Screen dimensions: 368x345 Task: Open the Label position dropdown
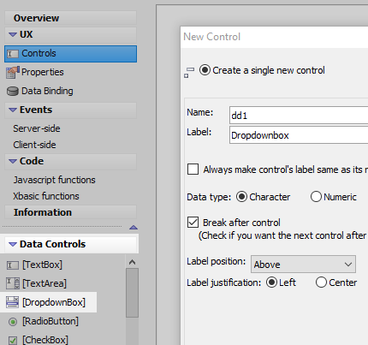303,265
